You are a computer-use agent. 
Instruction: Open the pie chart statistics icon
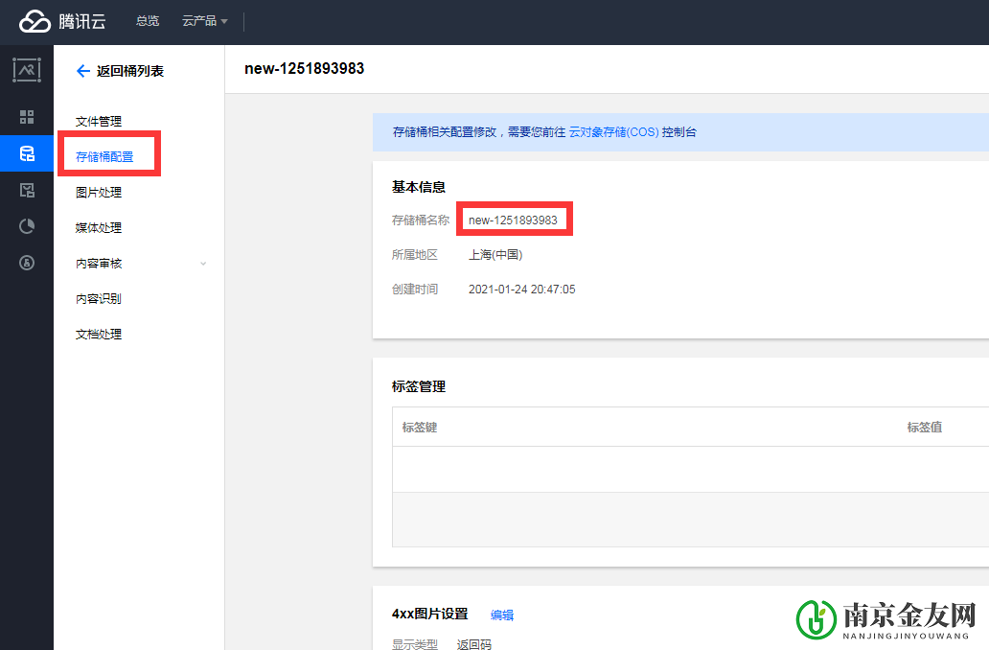tap(27, 226)
